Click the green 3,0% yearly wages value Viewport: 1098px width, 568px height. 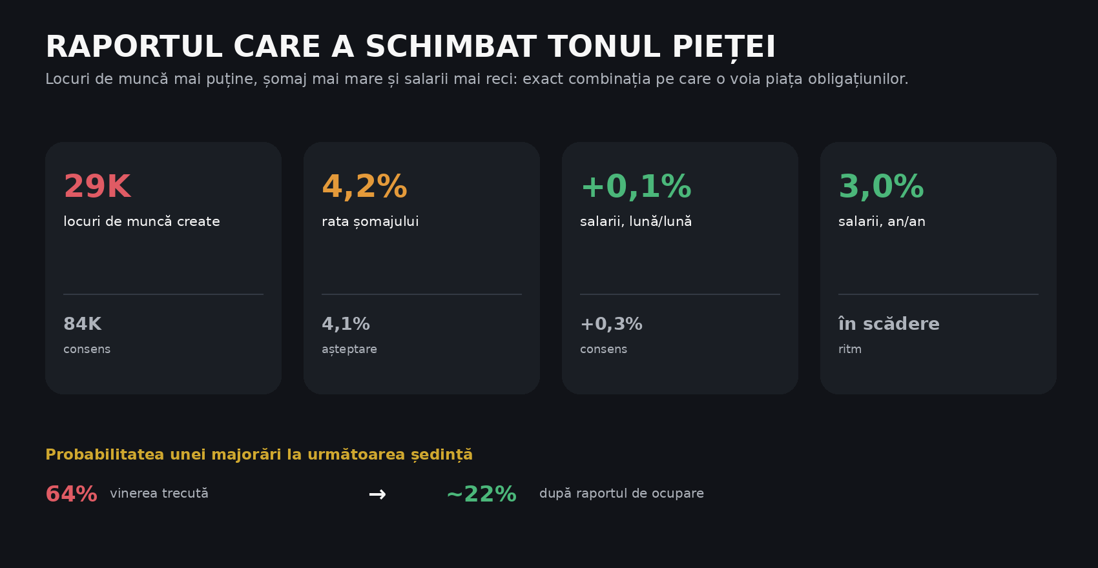pyautogui.click(x=881, y=187)
